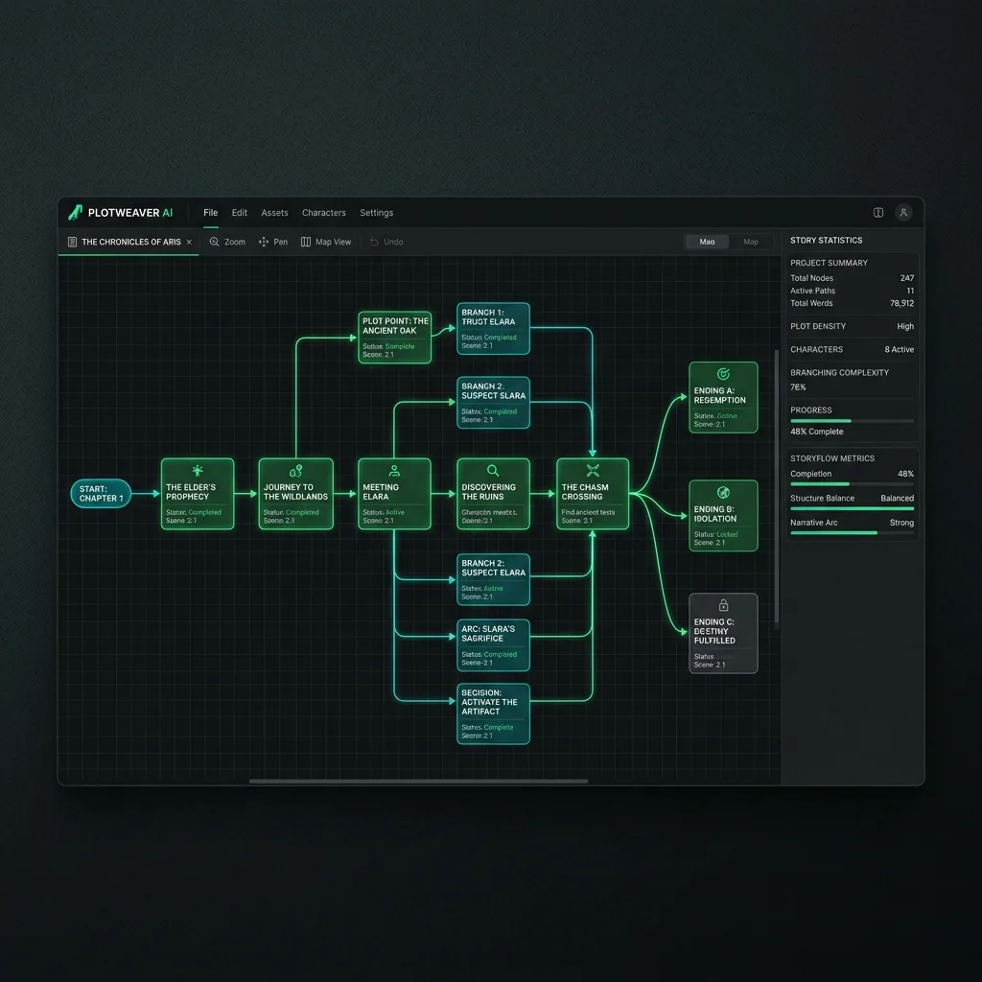The height and width of the screenshot is (982, 982).
Task: Open the Characters menu
Action: tap(323, 213)
